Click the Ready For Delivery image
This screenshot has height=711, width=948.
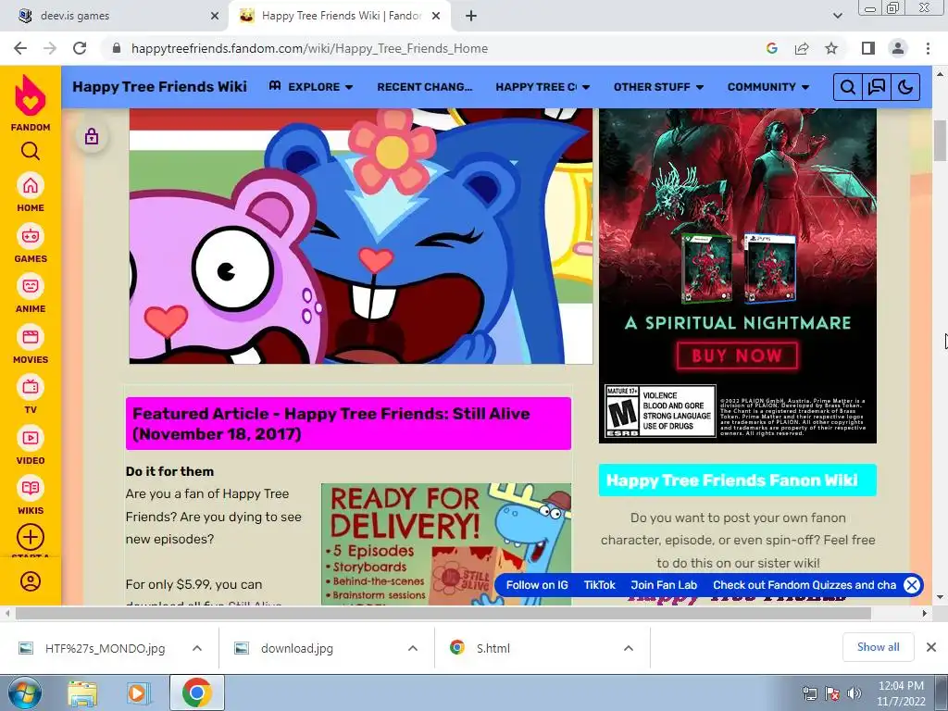446,544
